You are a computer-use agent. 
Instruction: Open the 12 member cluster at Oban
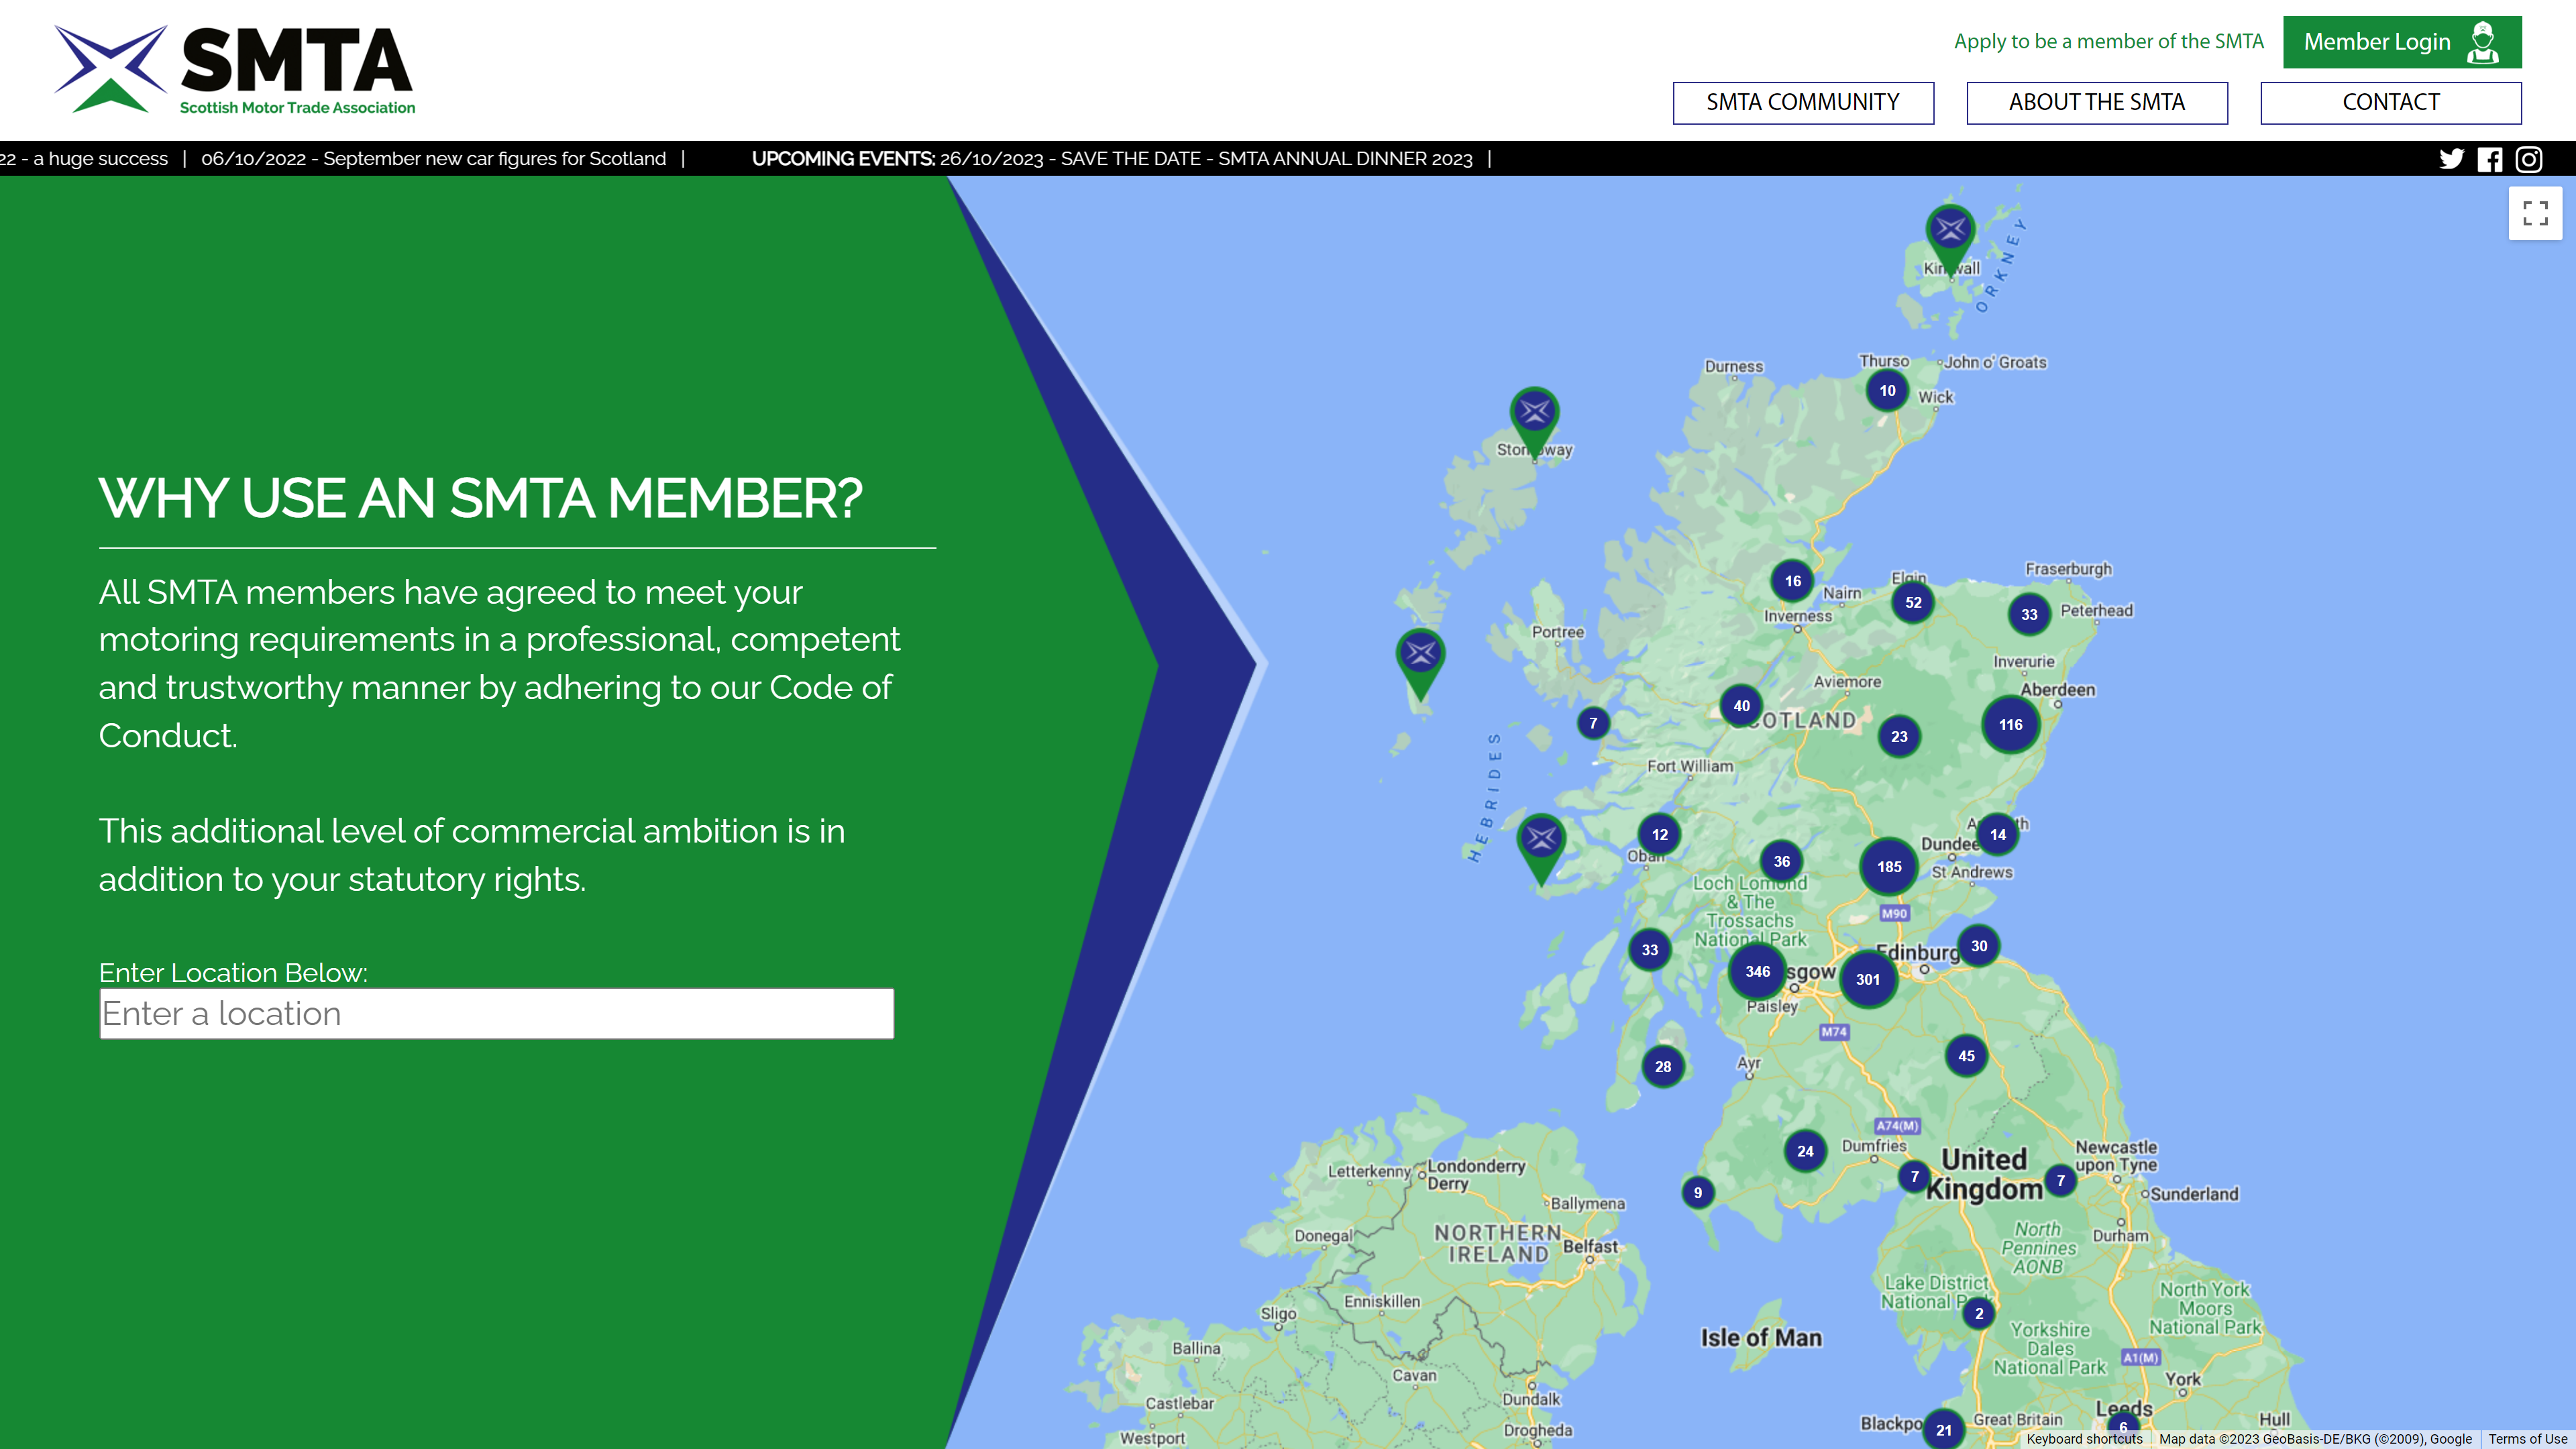coord(1660,834)
